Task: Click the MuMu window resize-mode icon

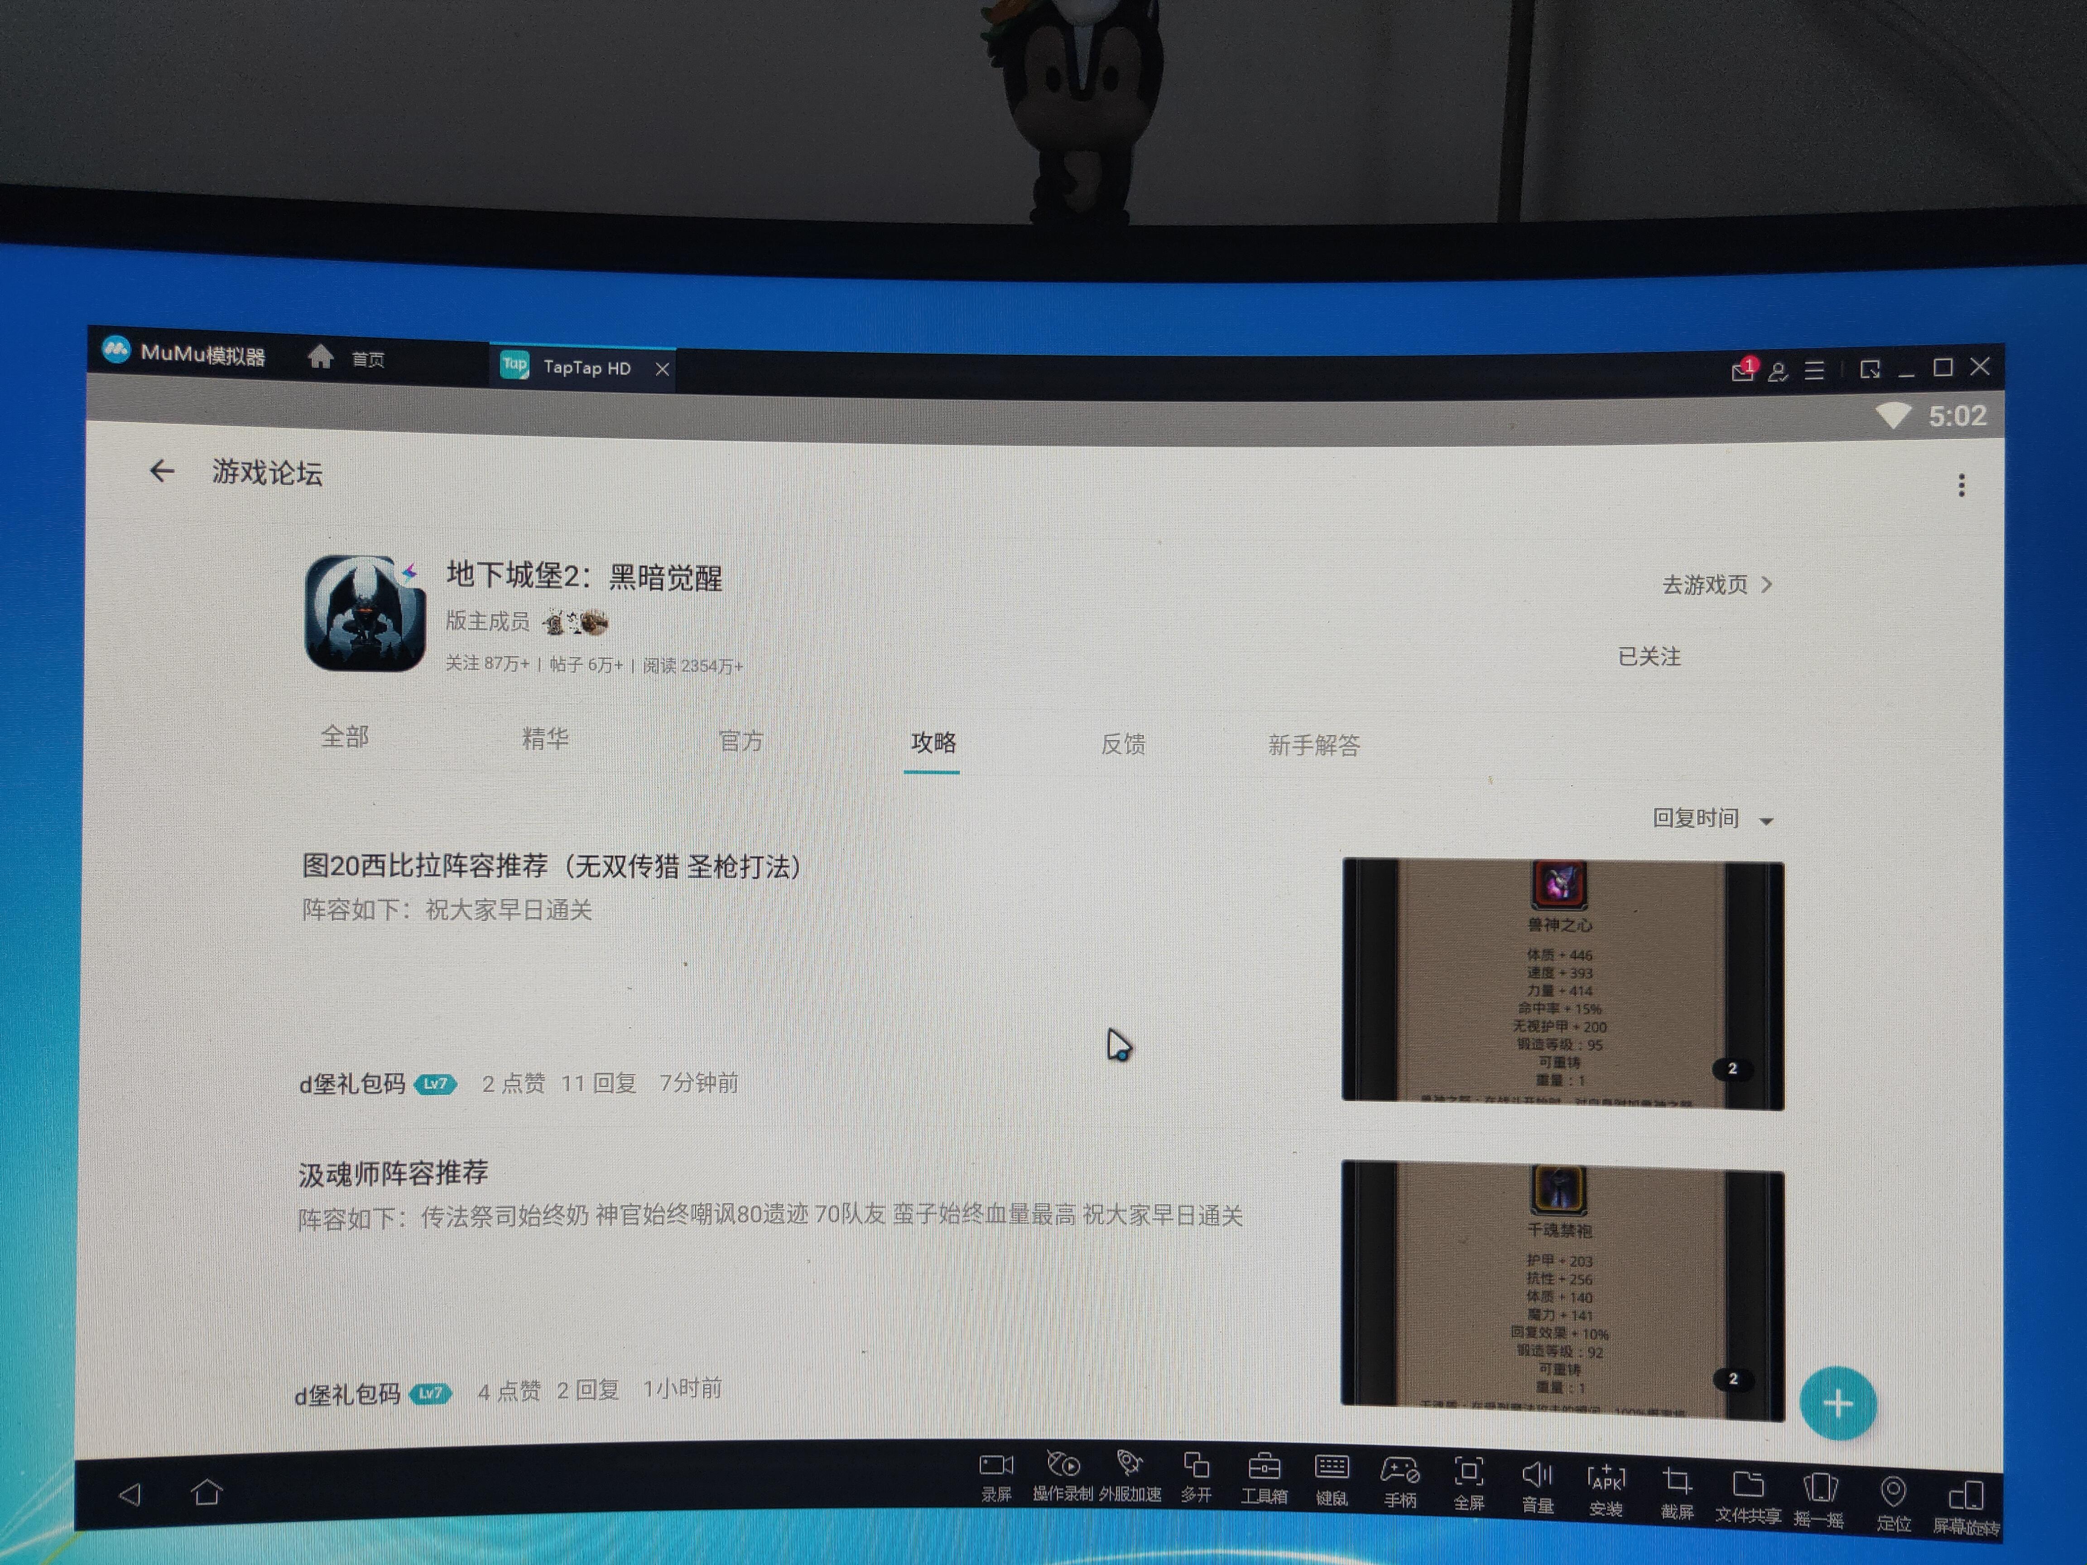Action: point(1870,369)
